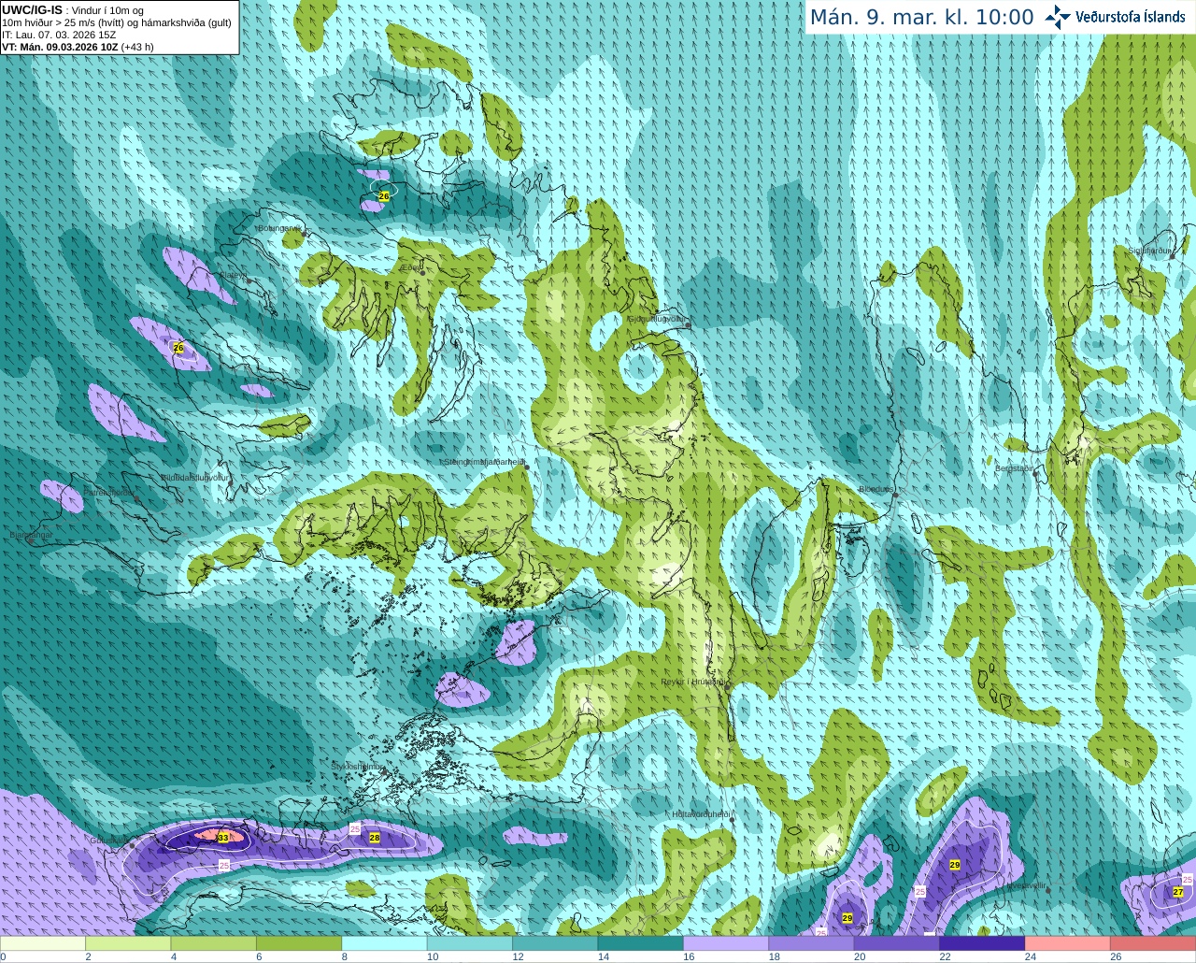Screen dimensions: 1196x963
Task: Click the 2–4 m/s light green legend swatch
Action: [128, 943]
